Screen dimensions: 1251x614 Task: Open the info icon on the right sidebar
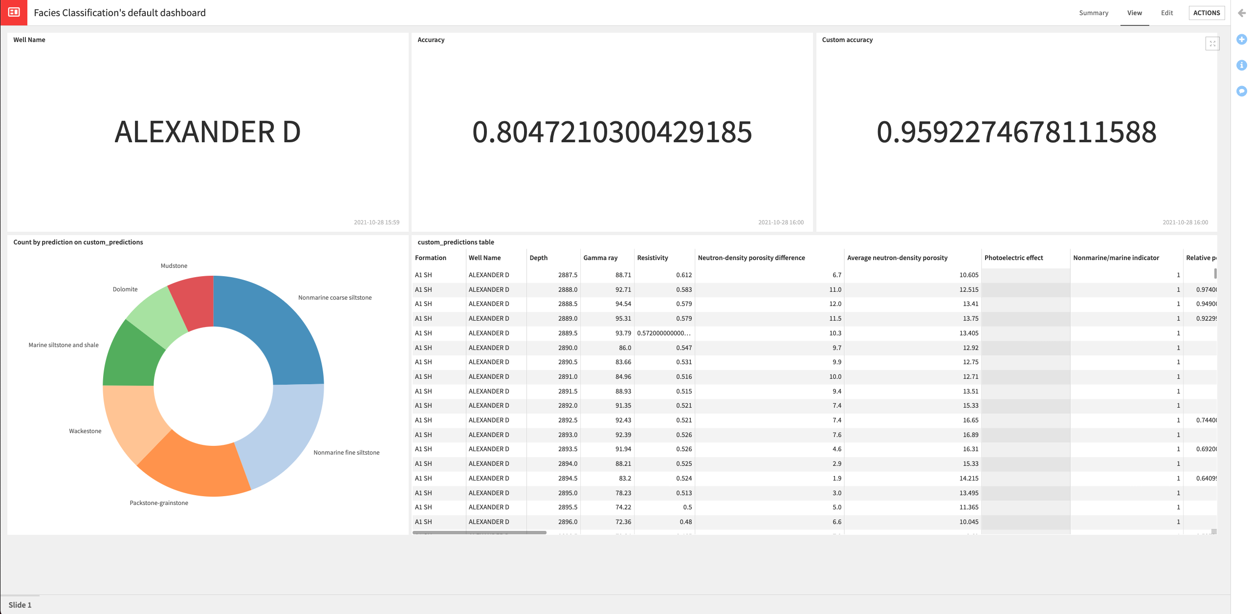[x=1242, y=66]
